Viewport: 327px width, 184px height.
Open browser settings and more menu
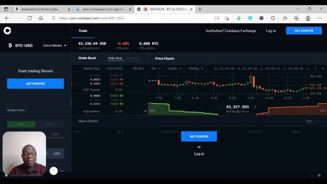tap(320, 18)
